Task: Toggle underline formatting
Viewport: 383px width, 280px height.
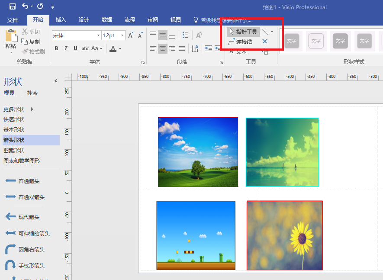Action: pos(75,48)
